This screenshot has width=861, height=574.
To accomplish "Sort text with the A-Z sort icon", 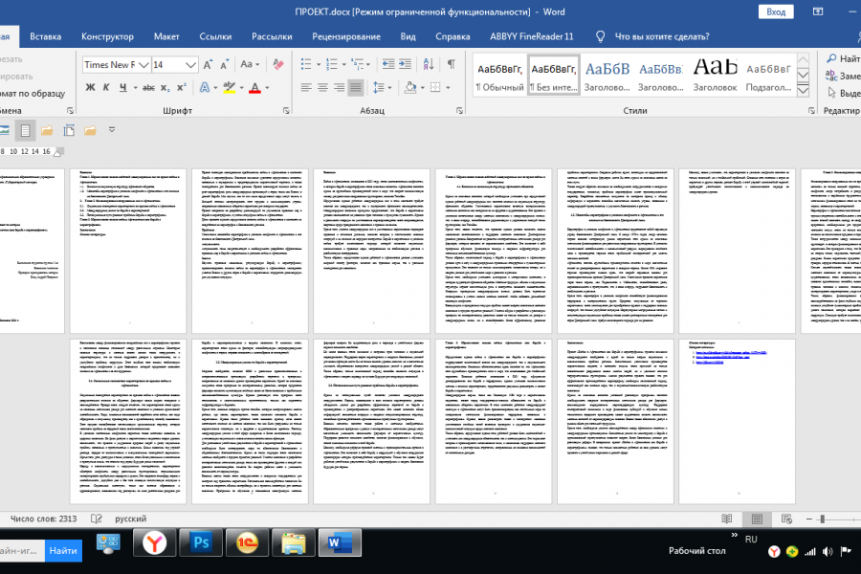I will pyautogui.click(x=429, y=65).
